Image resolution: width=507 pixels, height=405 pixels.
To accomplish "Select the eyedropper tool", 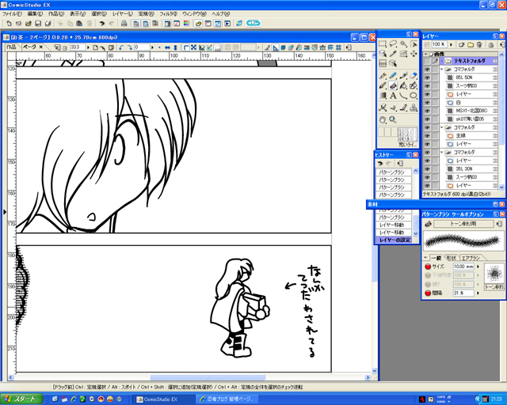I will click(x=393, y=54).
